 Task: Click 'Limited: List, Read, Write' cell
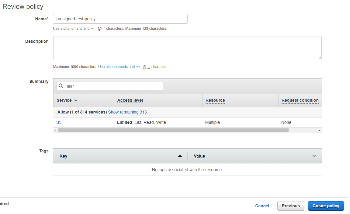point(141,122)
